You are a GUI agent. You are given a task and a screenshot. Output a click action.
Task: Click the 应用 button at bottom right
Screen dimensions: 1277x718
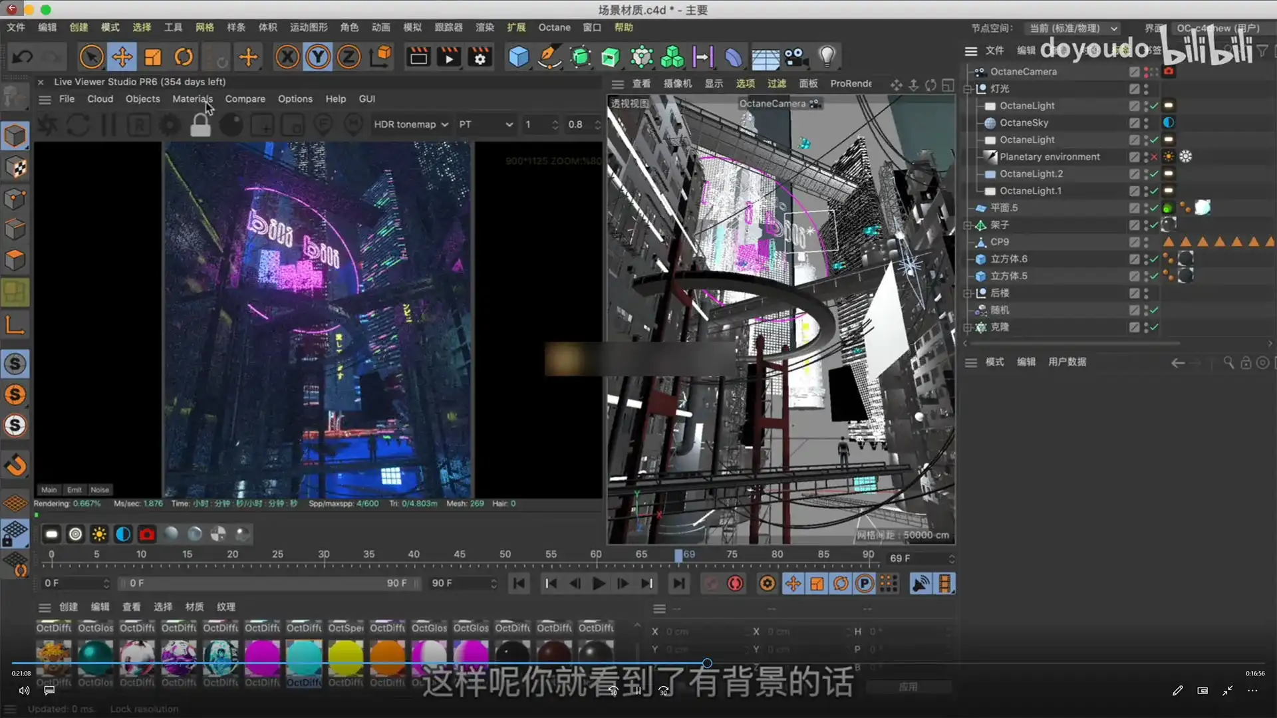[x=909, y=686]
